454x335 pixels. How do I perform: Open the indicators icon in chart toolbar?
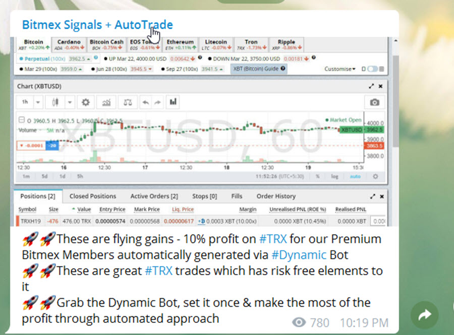click(x=106, y=102)
